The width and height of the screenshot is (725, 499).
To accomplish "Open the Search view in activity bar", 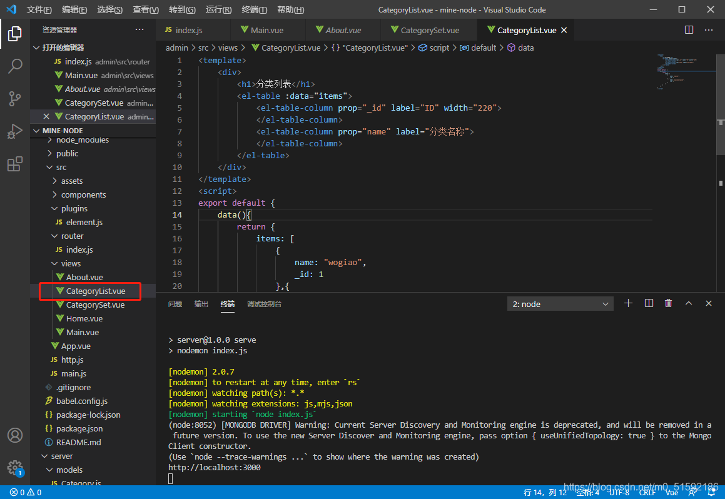I will (x=15, y=66).
